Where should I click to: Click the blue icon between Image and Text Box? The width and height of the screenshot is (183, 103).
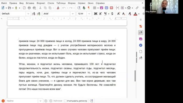pos(106,8)
